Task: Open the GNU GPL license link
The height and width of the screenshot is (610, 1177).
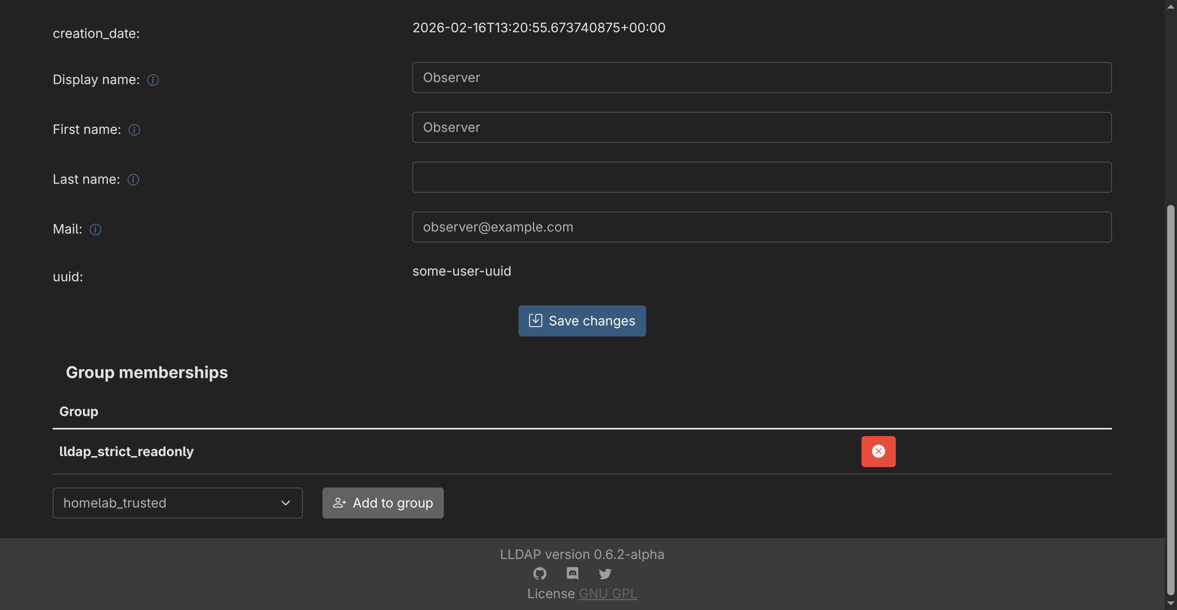Action: click(x=608, y=594)
